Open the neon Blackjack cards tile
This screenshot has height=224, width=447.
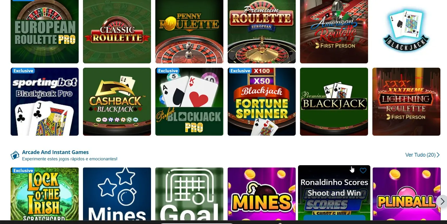coord(406,32)
